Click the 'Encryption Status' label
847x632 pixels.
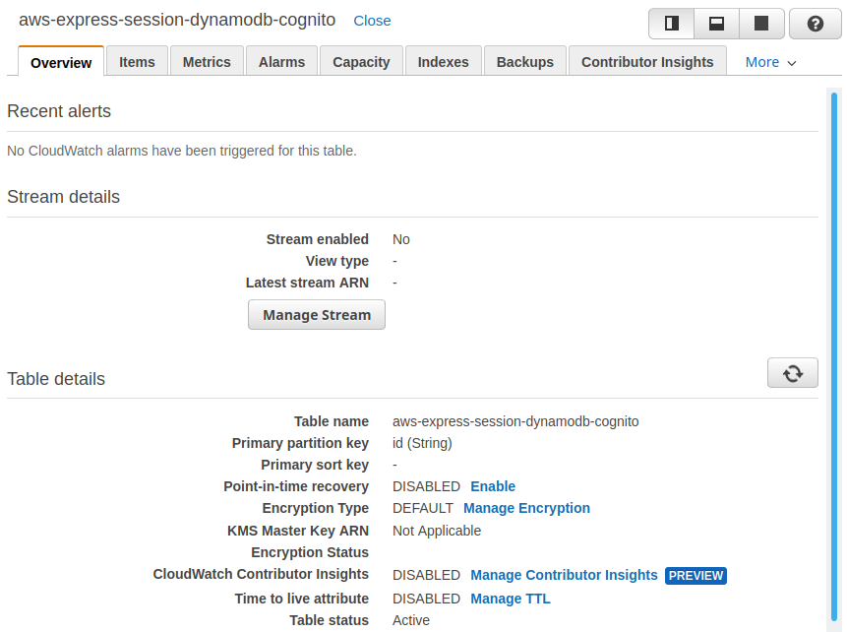point(310,552)
